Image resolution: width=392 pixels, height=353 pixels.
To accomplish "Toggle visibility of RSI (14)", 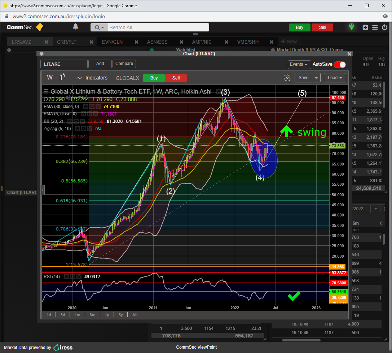I will click(67, 277).
